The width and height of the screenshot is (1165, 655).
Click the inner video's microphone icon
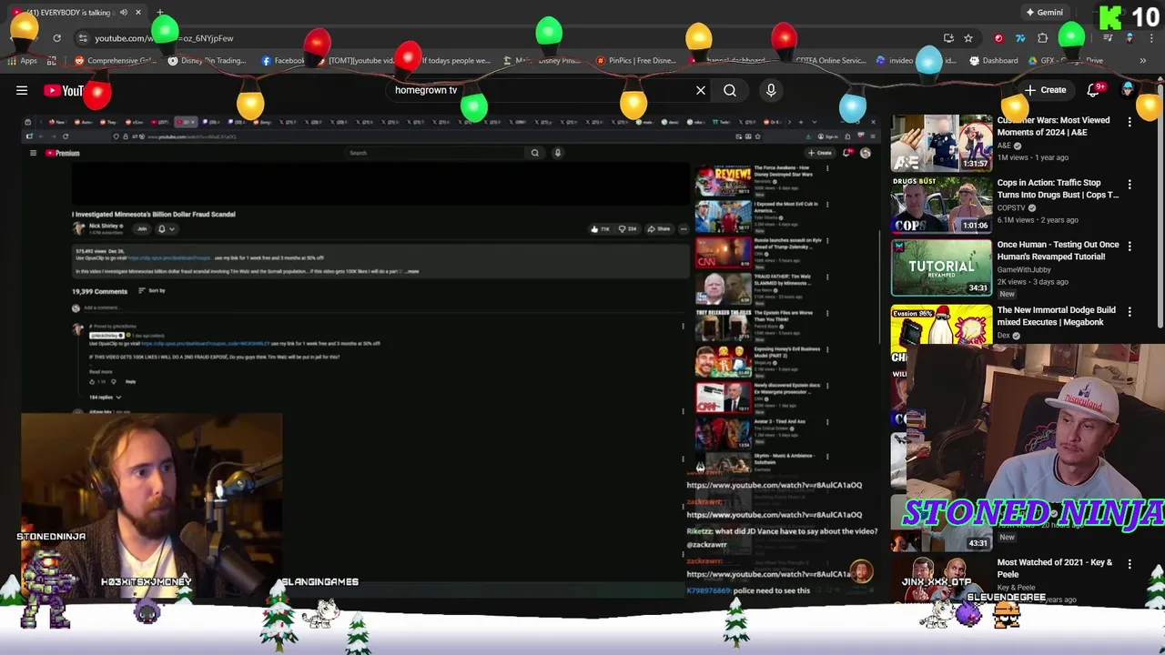click(x=558, y=153)
